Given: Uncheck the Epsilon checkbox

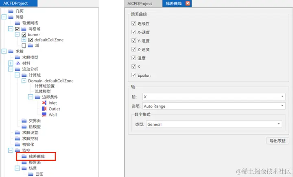Looking at the screenshot, I should (x=133, y=75).
